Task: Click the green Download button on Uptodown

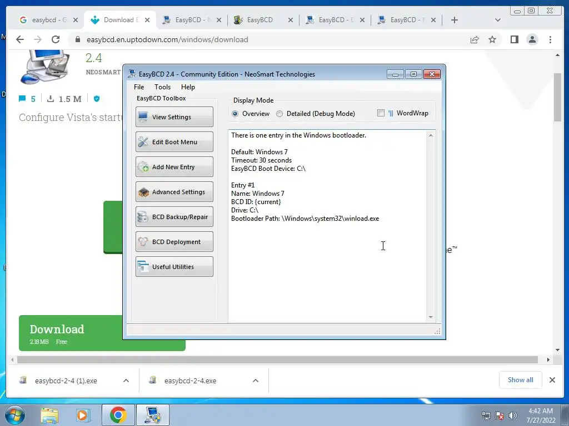Action: [71, 333]
